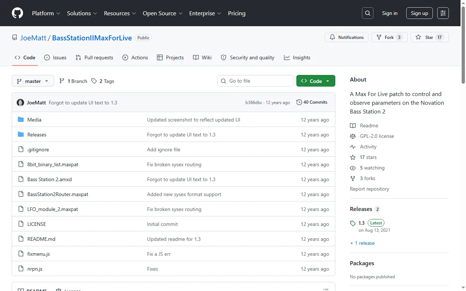Fork this repository

389,37
